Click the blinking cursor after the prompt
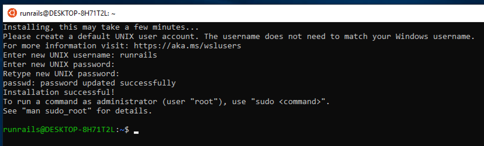This screenshot has height=146, width=484. coord(136,132)
